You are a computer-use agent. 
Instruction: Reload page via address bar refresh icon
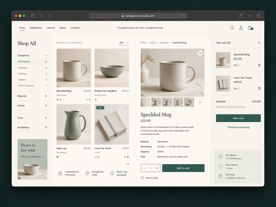(x=184, y=16)
